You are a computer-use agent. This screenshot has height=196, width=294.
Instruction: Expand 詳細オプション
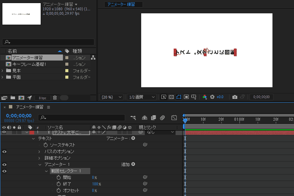tap(39, 158)
